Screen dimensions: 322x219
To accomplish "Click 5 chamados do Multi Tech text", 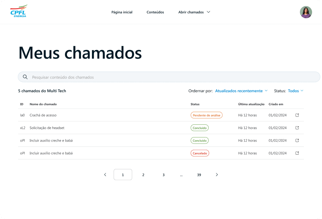I will (42, 91).
